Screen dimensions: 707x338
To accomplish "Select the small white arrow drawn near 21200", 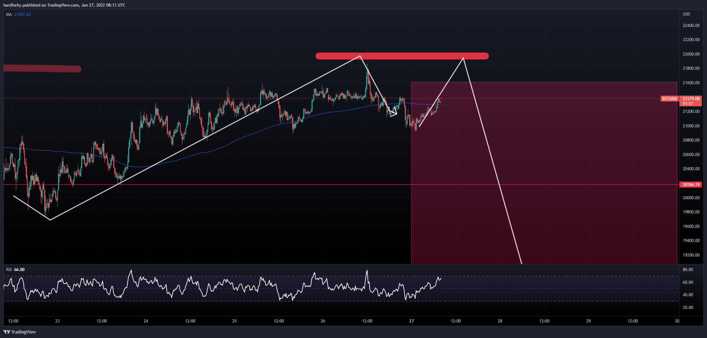I will click(393, 112).
